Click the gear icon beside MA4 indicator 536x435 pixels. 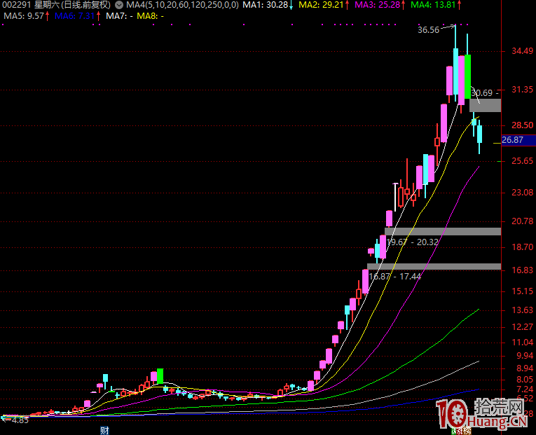[x=120, y=5]
